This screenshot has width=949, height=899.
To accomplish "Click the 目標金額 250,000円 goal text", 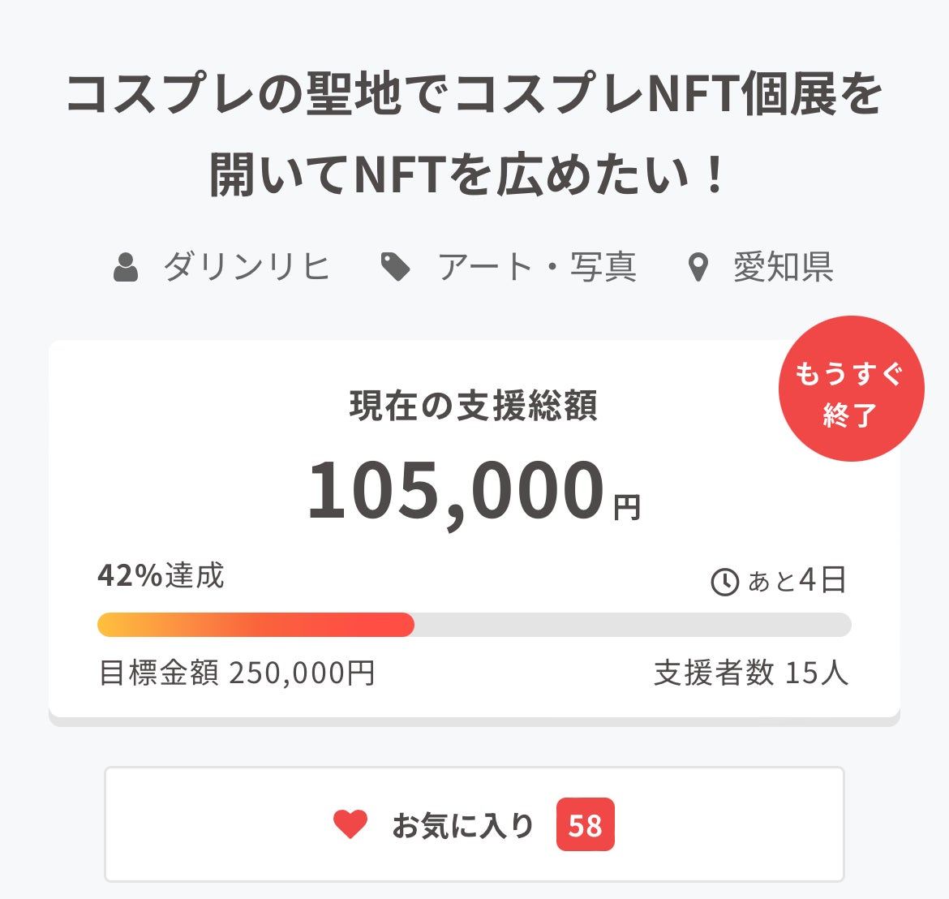I will [x=237, y=673].
